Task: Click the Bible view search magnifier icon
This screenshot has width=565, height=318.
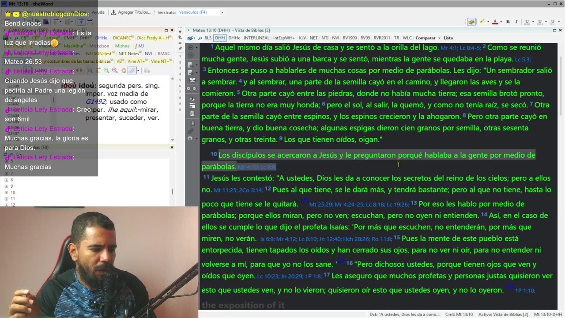Action: click(200, 38)
